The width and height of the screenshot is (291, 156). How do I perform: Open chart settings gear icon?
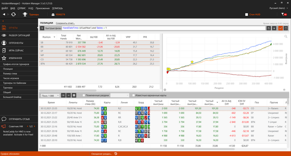[165, 90]
